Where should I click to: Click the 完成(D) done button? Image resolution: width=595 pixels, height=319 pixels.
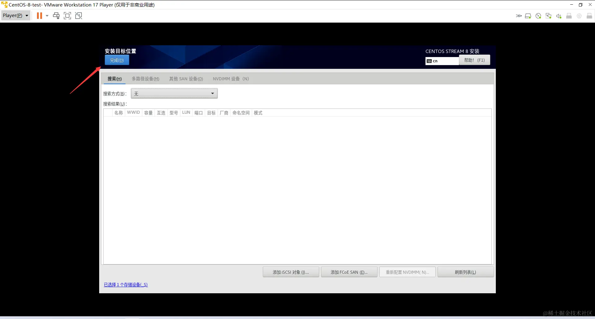coord(117,60)
